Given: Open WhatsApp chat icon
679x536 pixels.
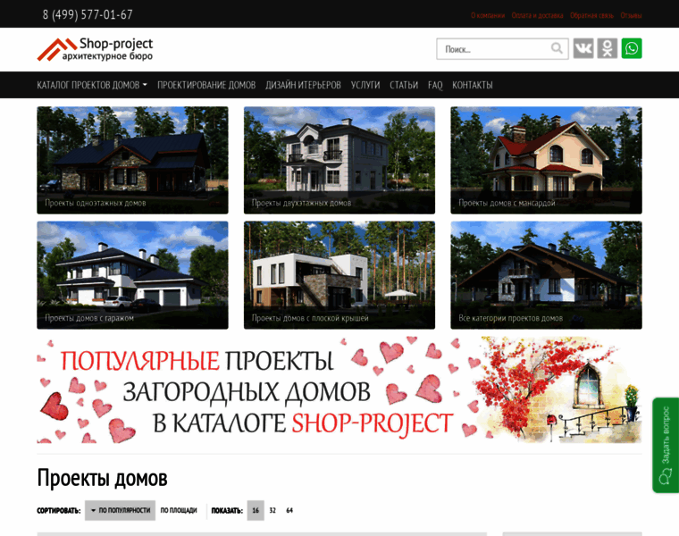Looking at the screenshot, I should [632, 48].
